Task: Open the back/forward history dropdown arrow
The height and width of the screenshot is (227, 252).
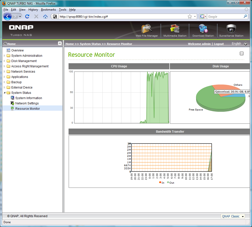Action: [x=20, y=16]
